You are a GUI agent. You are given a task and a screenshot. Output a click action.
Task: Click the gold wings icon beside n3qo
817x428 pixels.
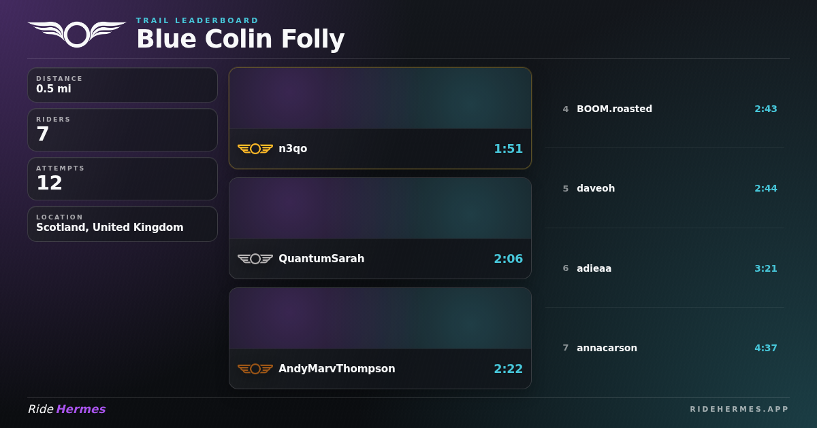coord(255,149)
